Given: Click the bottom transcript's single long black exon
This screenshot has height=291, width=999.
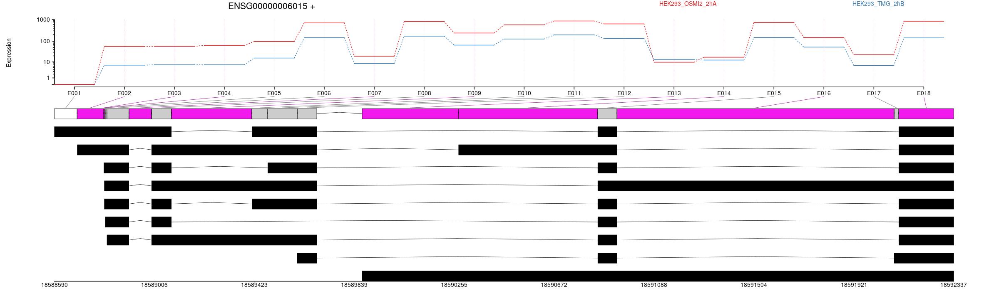Looking at the screenshot, I should 658,276.
